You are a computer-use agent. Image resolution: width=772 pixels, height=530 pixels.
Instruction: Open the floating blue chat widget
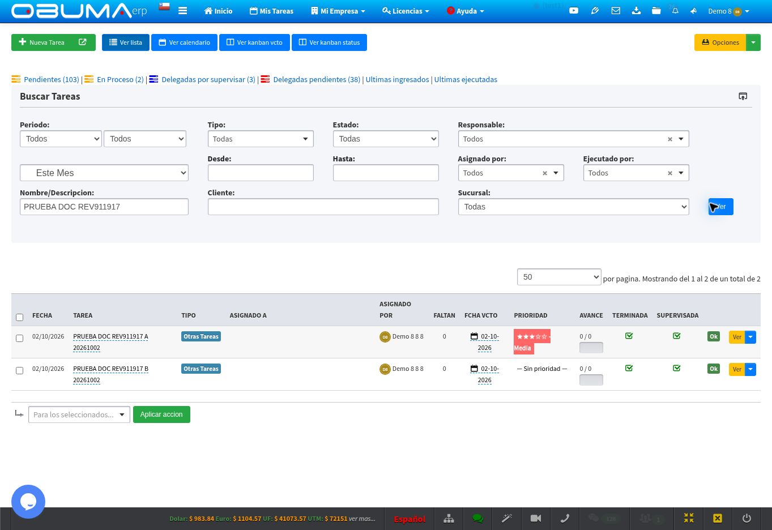click(x=28, y=502)
